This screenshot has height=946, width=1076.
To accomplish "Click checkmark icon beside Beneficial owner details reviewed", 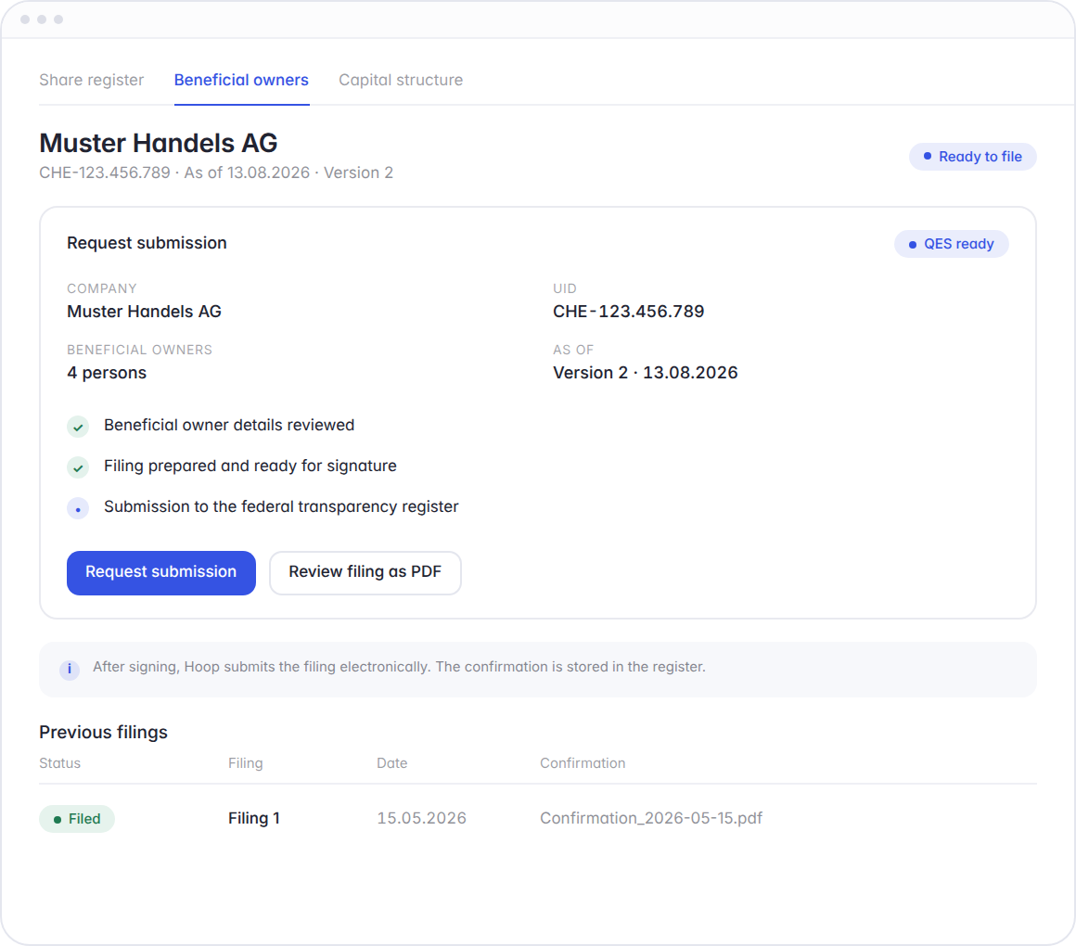I will pos(78,427).
